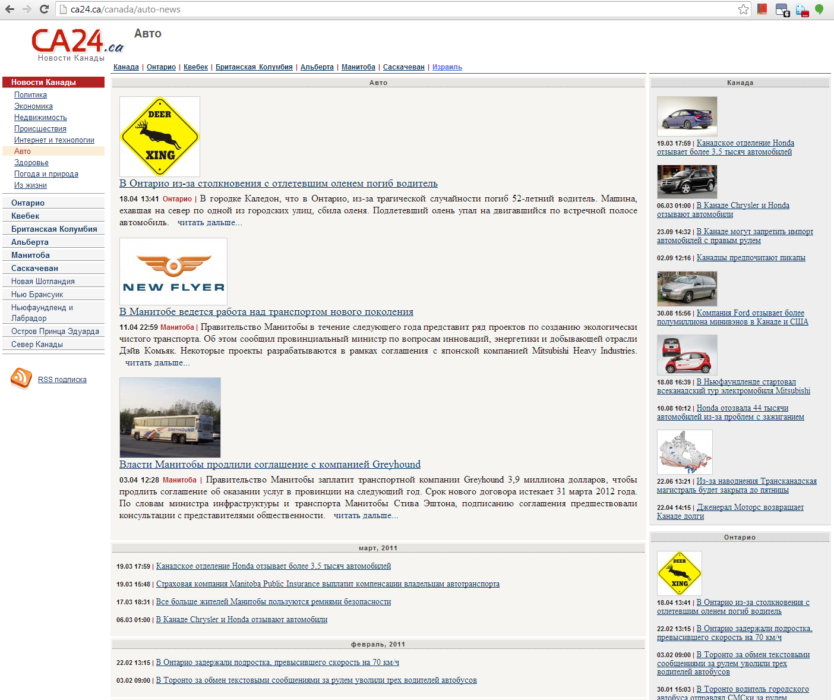The width and height of the screenshot is (834, 700).
Task: Open the Политика sidebar category
Action: click(30, 95)
